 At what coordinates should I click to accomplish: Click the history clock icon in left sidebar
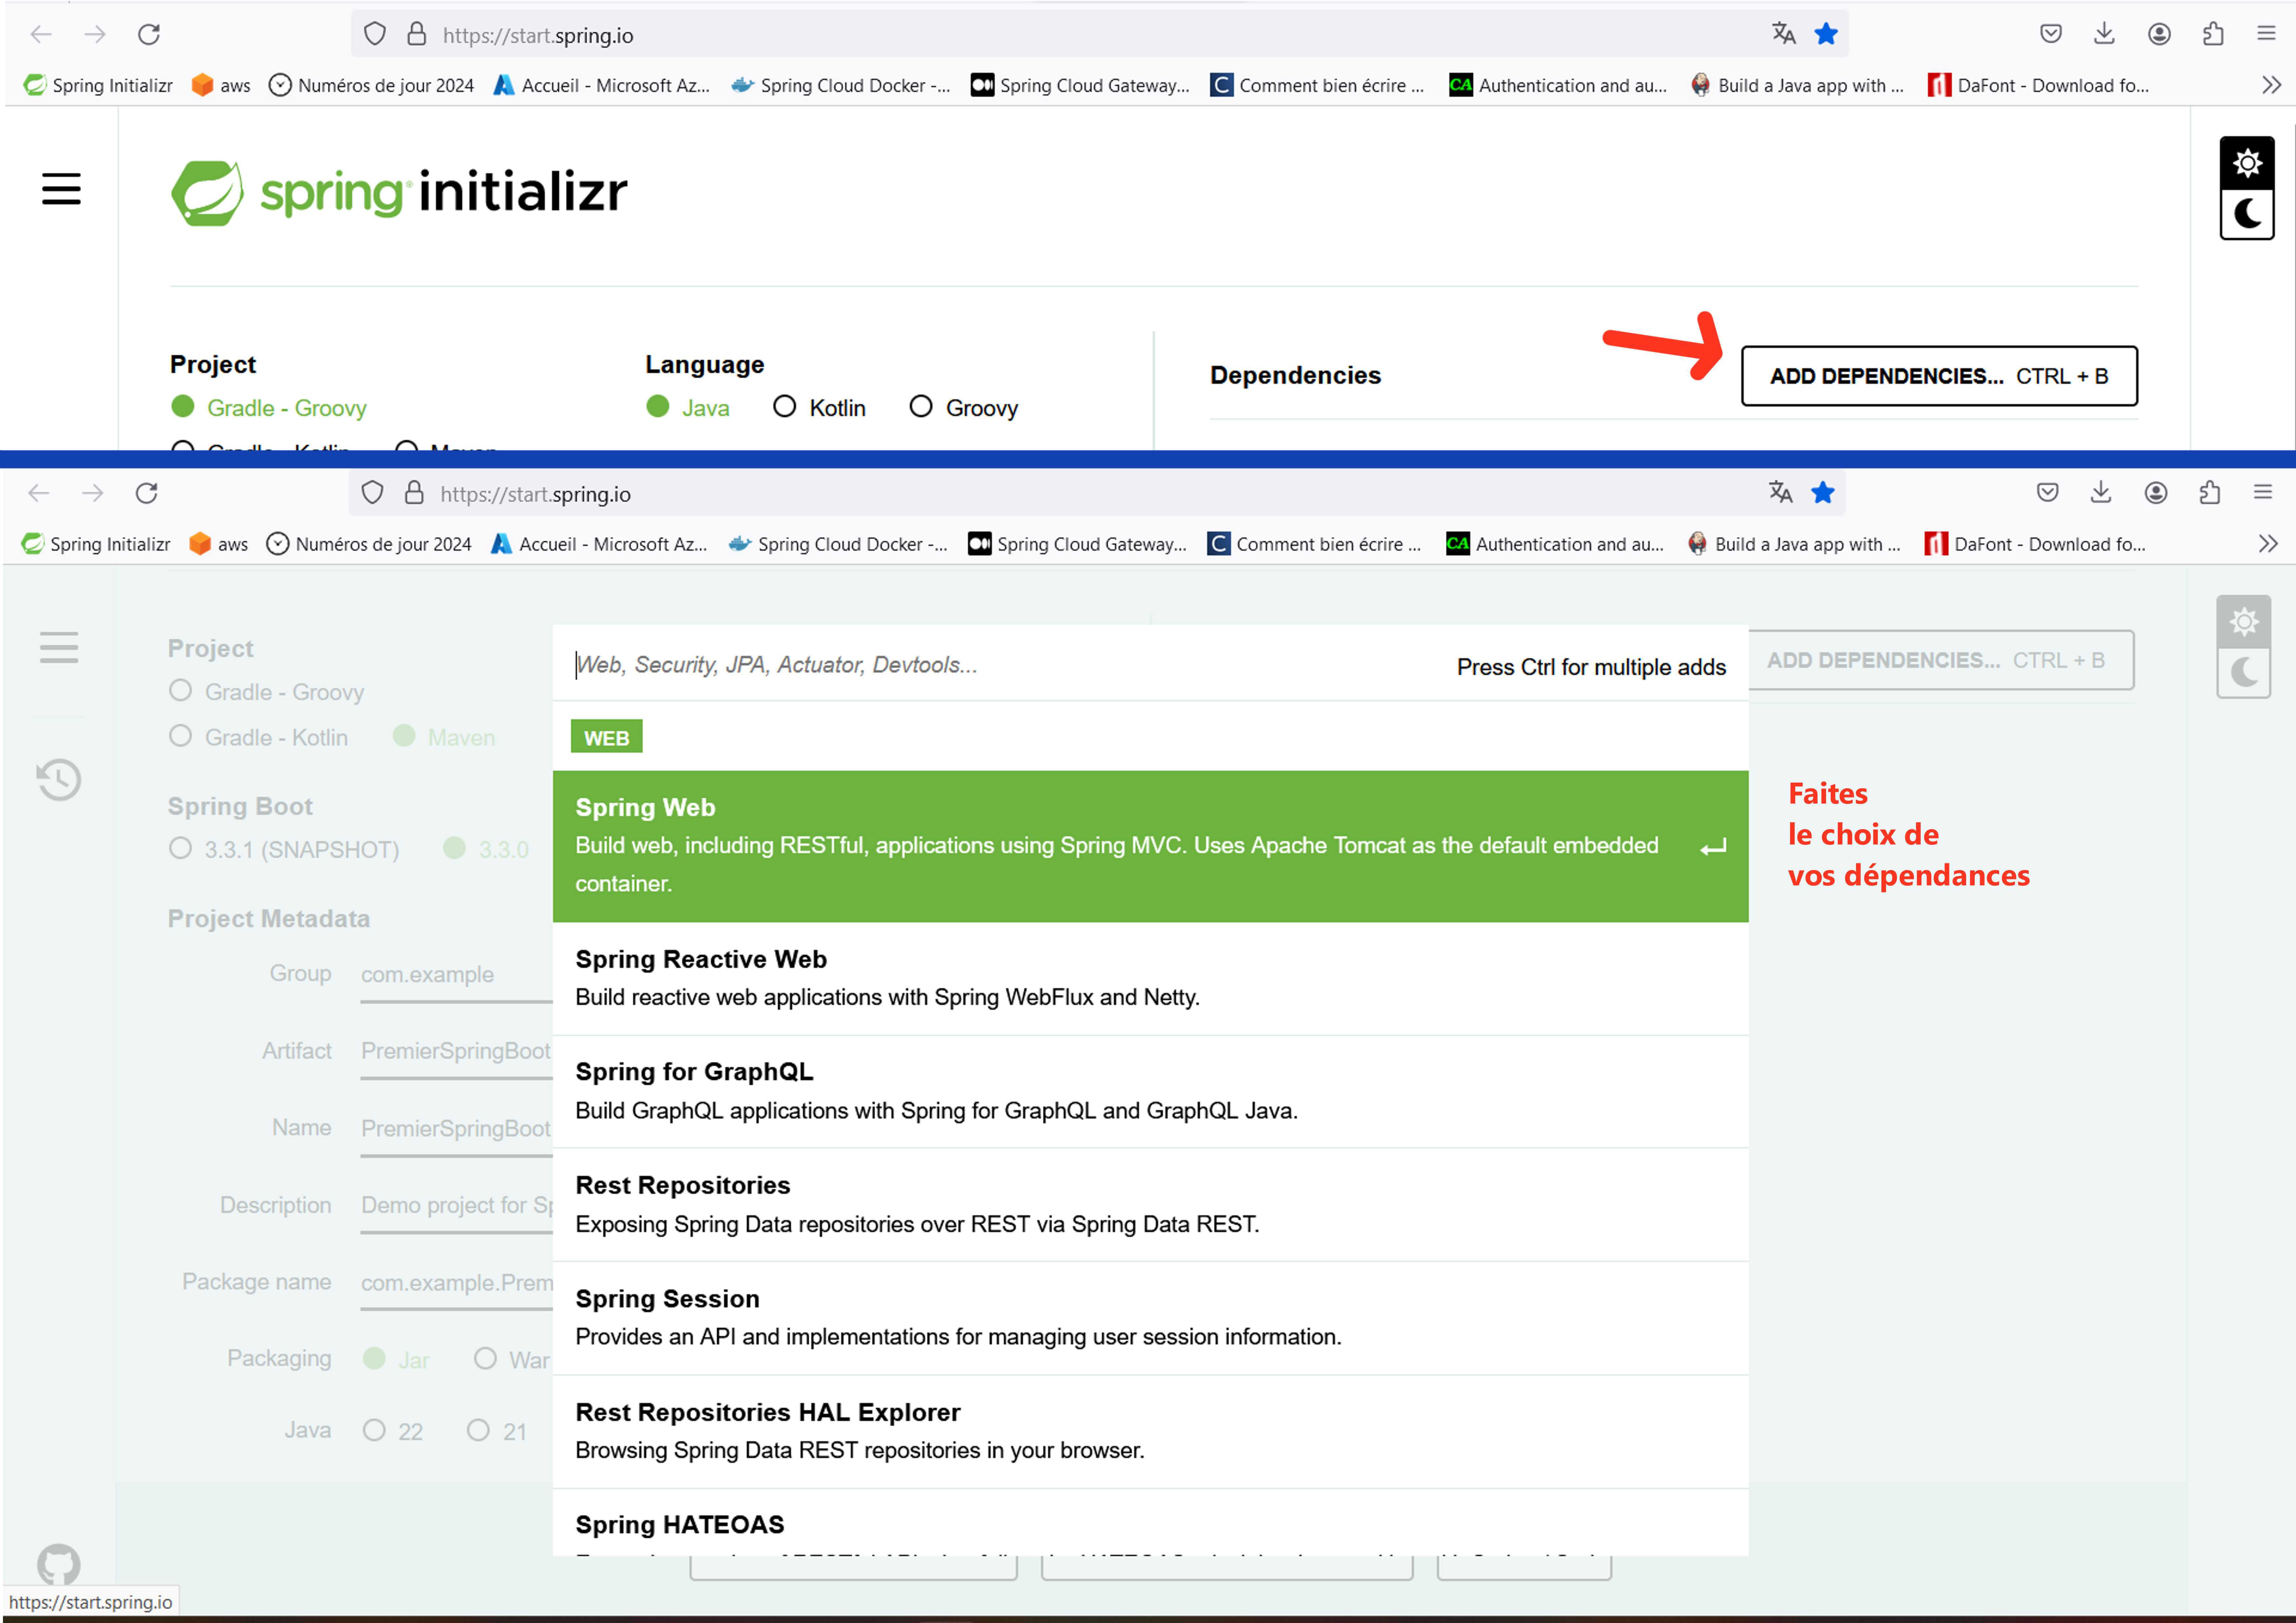(x=59, y=780)
